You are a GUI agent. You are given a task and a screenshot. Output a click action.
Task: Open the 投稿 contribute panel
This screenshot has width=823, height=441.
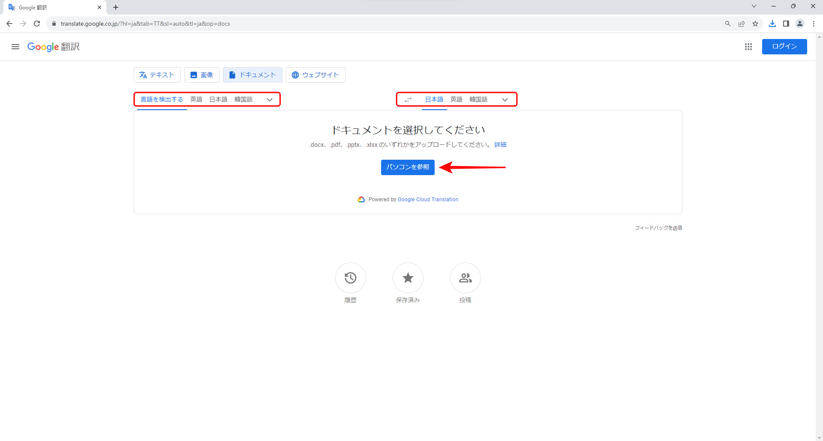pyautogui.click(x=466, y=278)
